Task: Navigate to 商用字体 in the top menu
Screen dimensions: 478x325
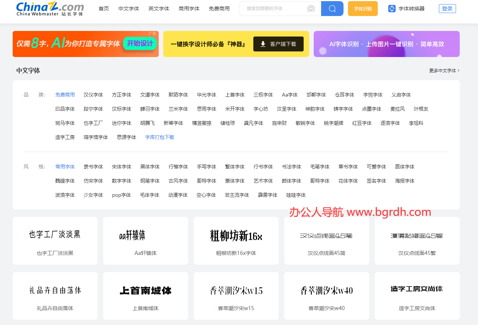Action: point(189,8)
